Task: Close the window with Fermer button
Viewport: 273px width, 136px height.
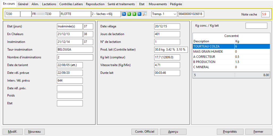Action: click(x=258, y=131)
